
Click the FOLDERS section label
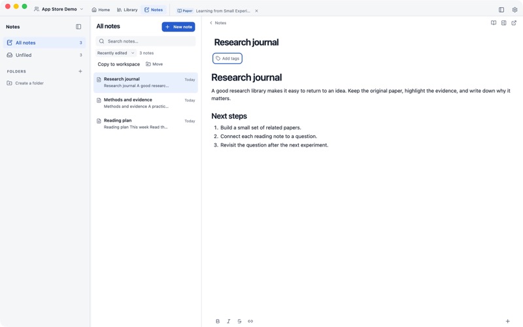click(x=16, y=71)
